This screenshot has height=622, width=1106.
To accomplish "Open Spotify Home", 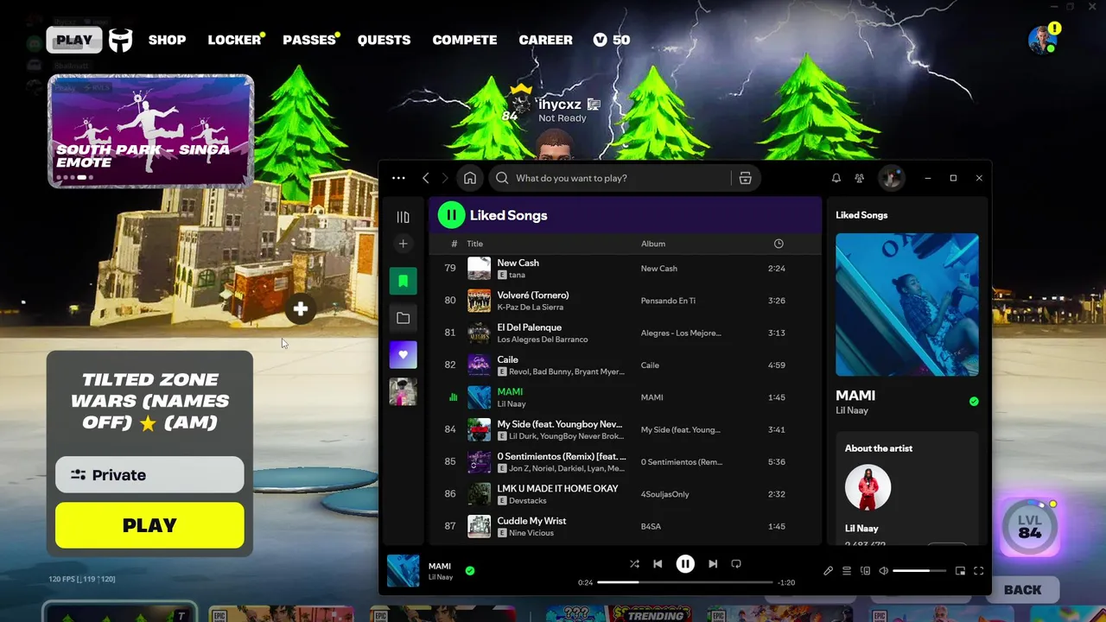I will coord(470,178).
